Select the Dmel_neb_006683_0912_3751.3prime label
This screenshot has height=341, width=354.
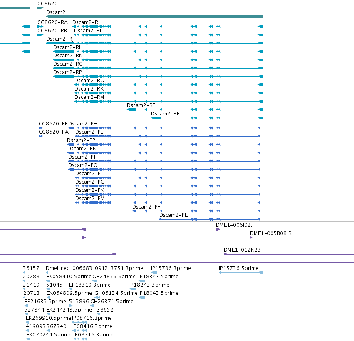[x=94, y=268]
